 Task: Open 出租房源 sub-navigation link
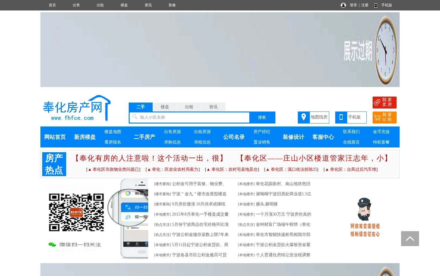(202, 132)
